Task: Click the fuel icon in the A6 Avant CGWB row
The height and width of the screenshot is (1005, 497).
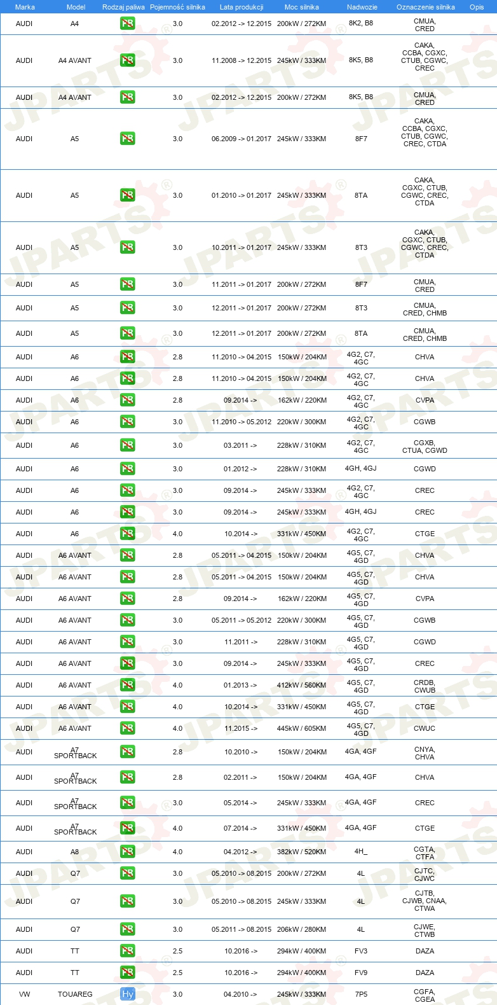Action: coord(128,620)
